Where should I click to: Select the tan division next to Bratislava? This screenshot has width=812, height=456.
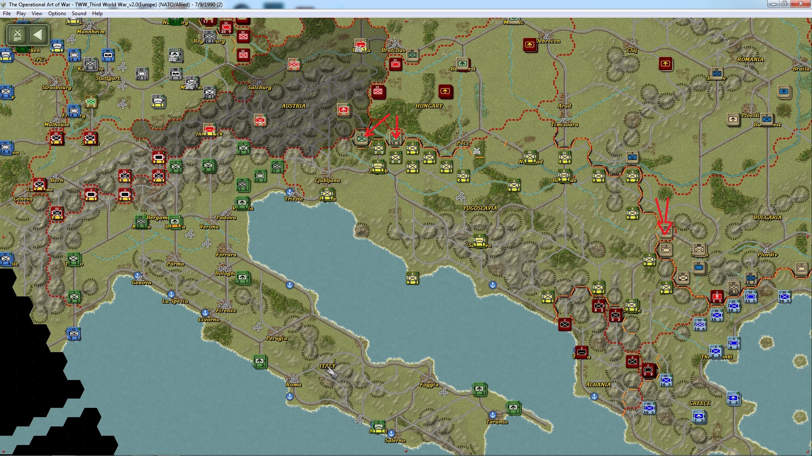coord(412,55)
